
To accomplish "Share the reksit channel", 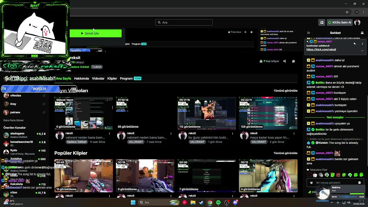I will click(284, 61).
